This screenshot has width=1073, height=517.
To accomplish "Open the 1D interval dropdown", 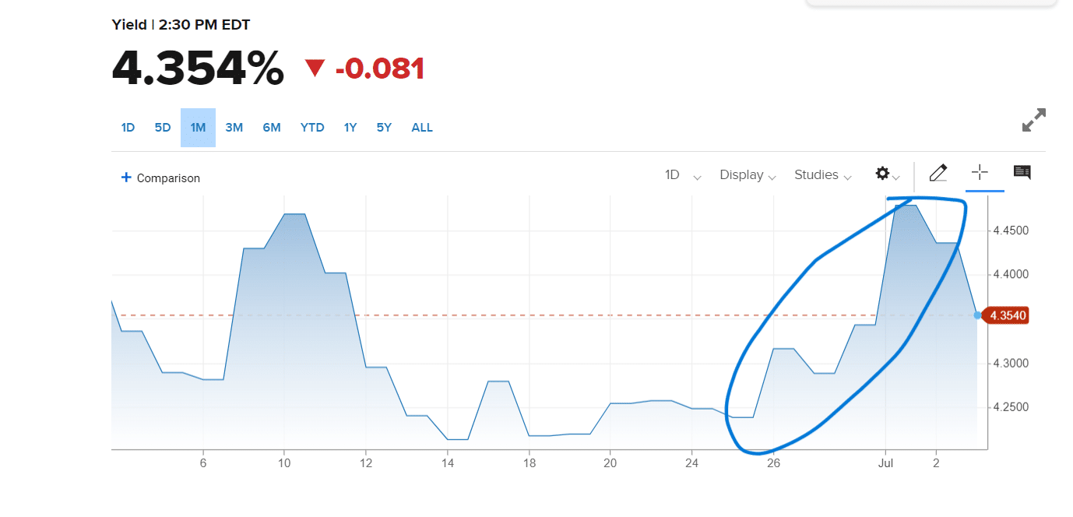I will click(x=682, y=175).
